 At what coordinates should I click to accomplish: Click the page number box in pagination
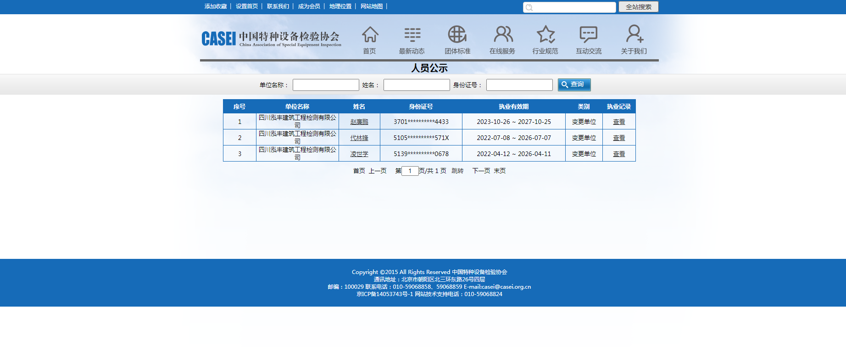410,171
